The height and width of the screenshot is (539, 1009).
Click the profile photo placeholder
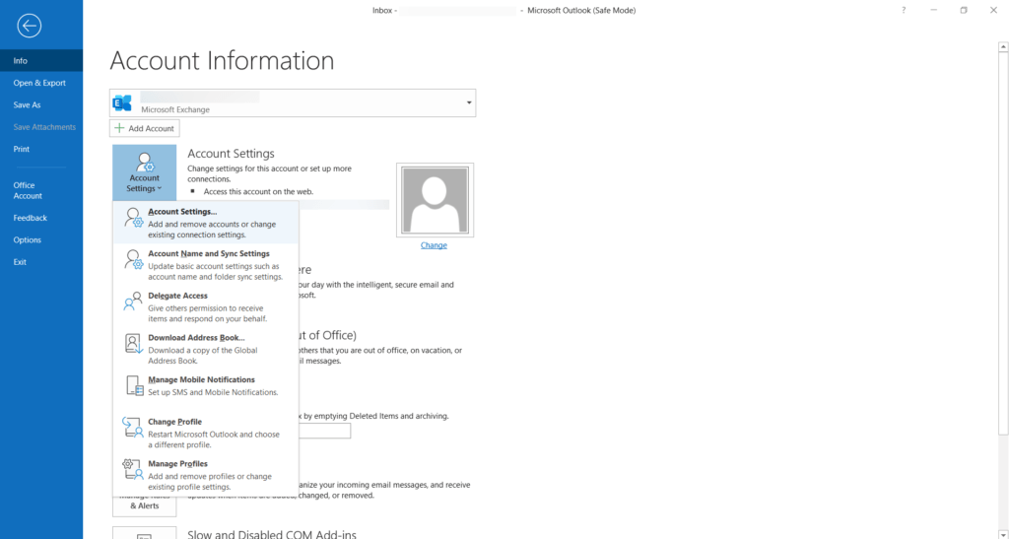point(435,200)
